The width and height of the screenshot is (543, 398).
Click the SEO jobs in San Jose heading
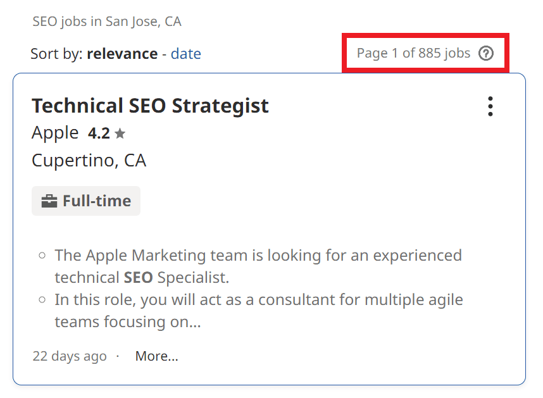pos(106,21)
